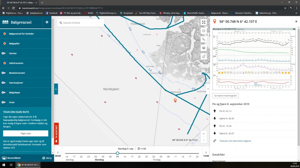Click the orange location pin on map
Screen dimensions: 300x168
175,100
